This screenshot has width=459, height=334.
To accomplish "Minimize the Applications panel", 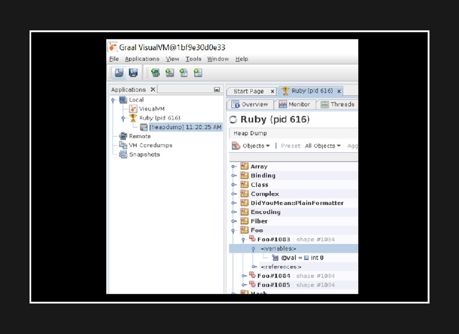I will (217, 90).
